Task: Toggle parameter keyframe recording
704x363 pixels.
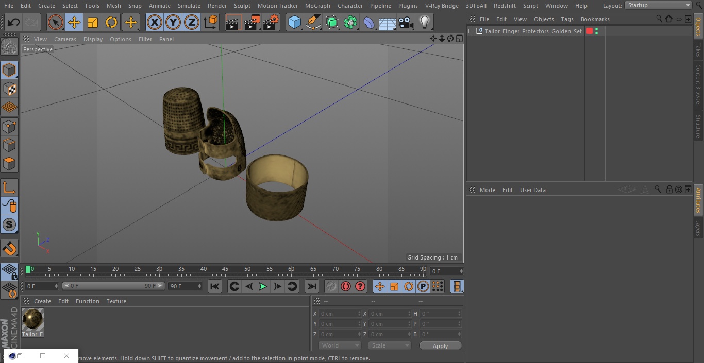Action: [x=423, y=286]
